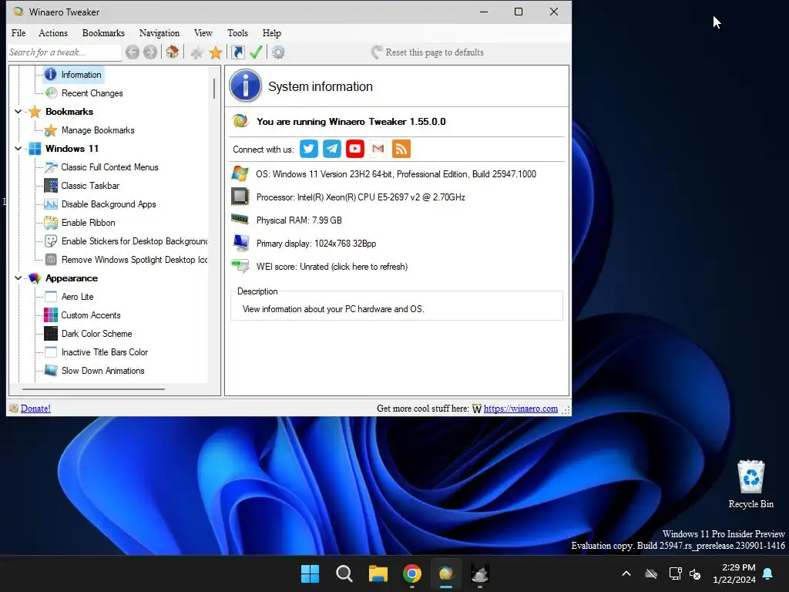Open the Help menu
789x592 pixels.
pos(272,33)
